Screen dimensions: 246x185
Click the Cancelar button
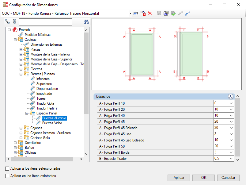[x=228, y=178]
